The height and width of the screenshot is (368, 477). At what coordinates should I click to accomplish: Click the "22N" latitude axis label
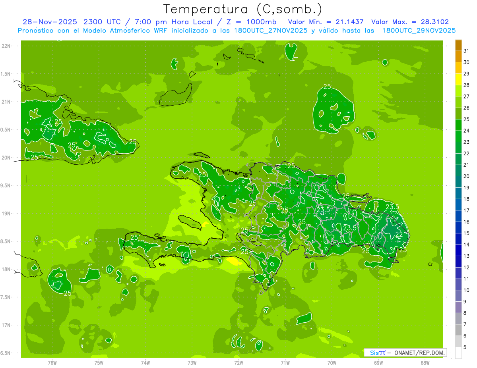pyautogui.click(x=7, y=46)
